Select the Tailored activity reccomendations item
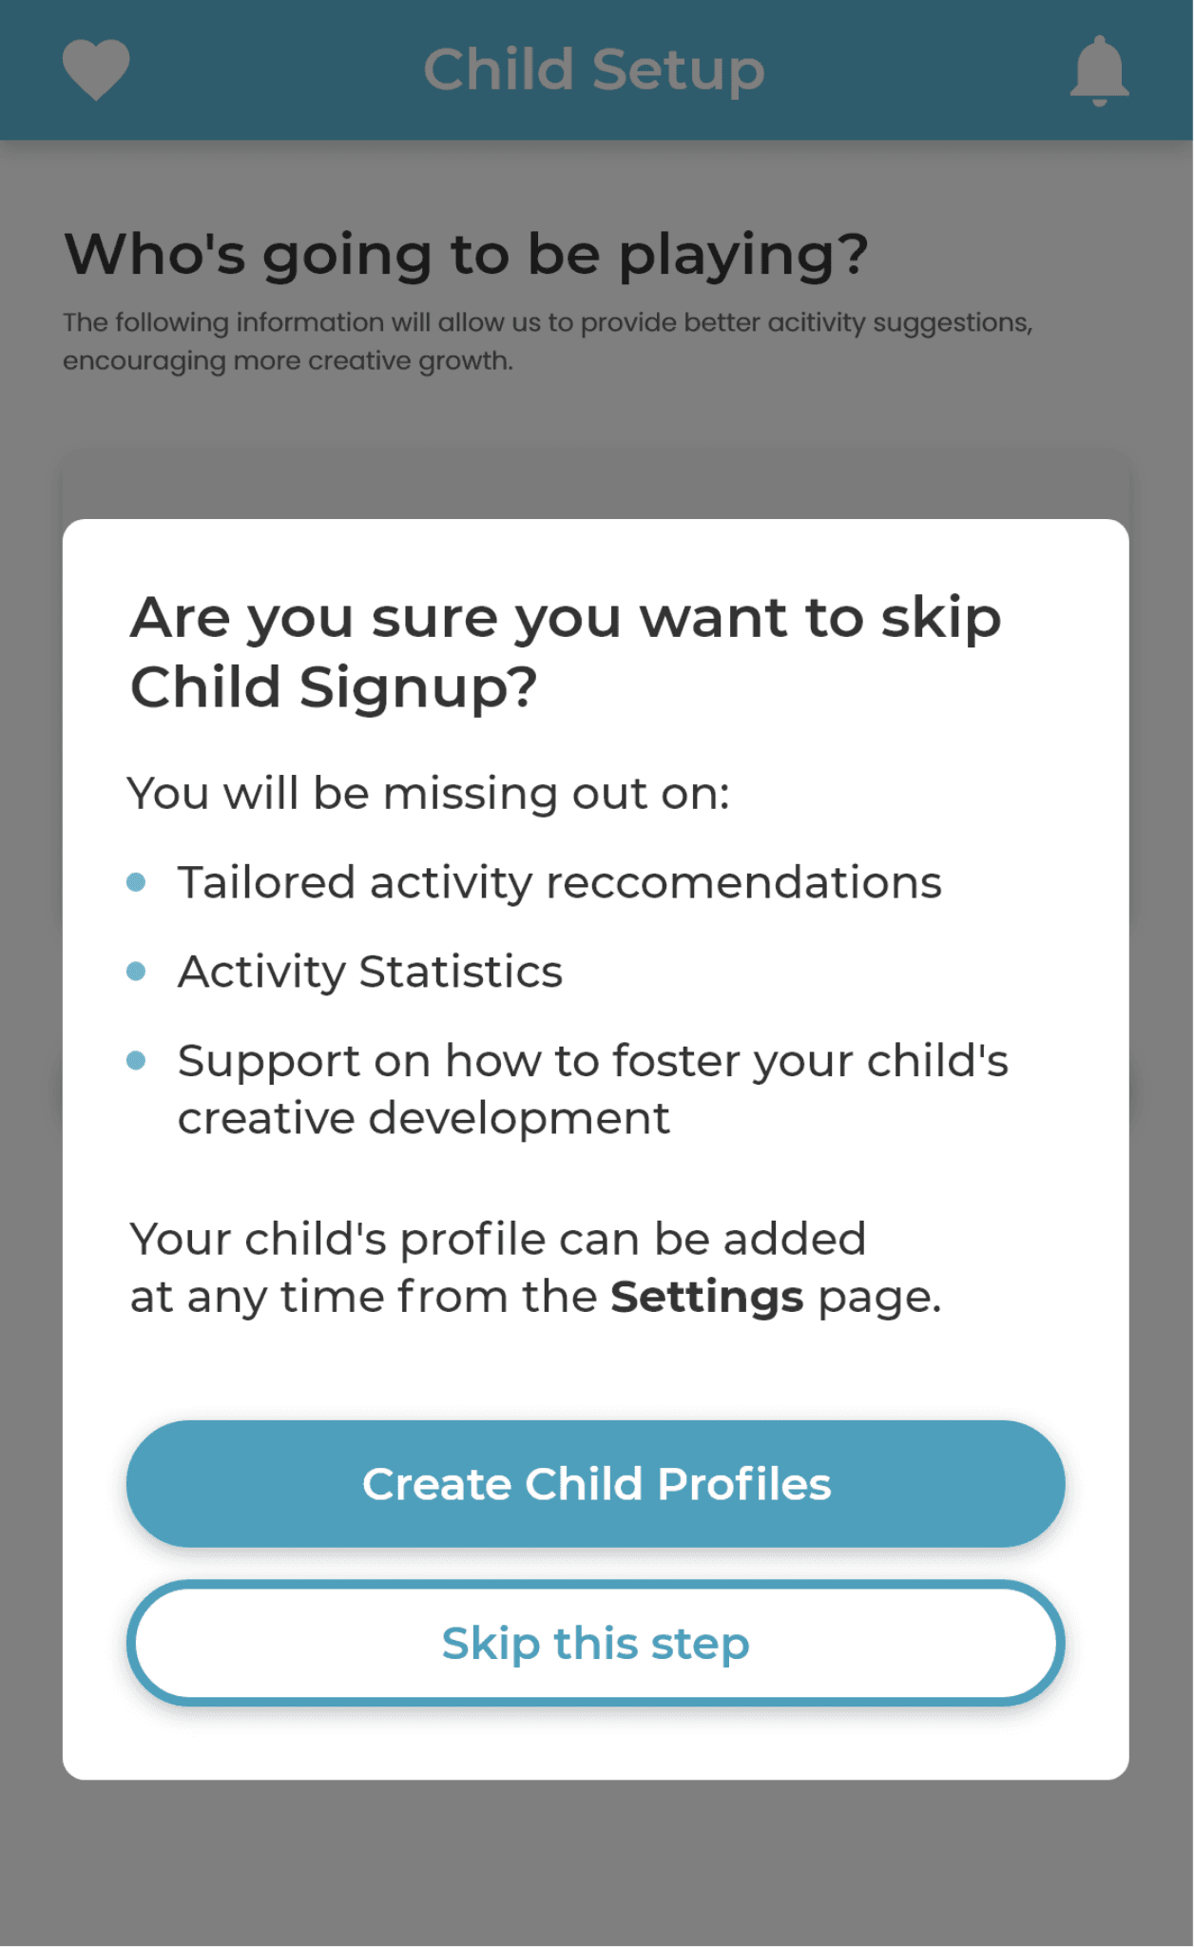Screen dimensions: 1194x1947 (559, 882)
